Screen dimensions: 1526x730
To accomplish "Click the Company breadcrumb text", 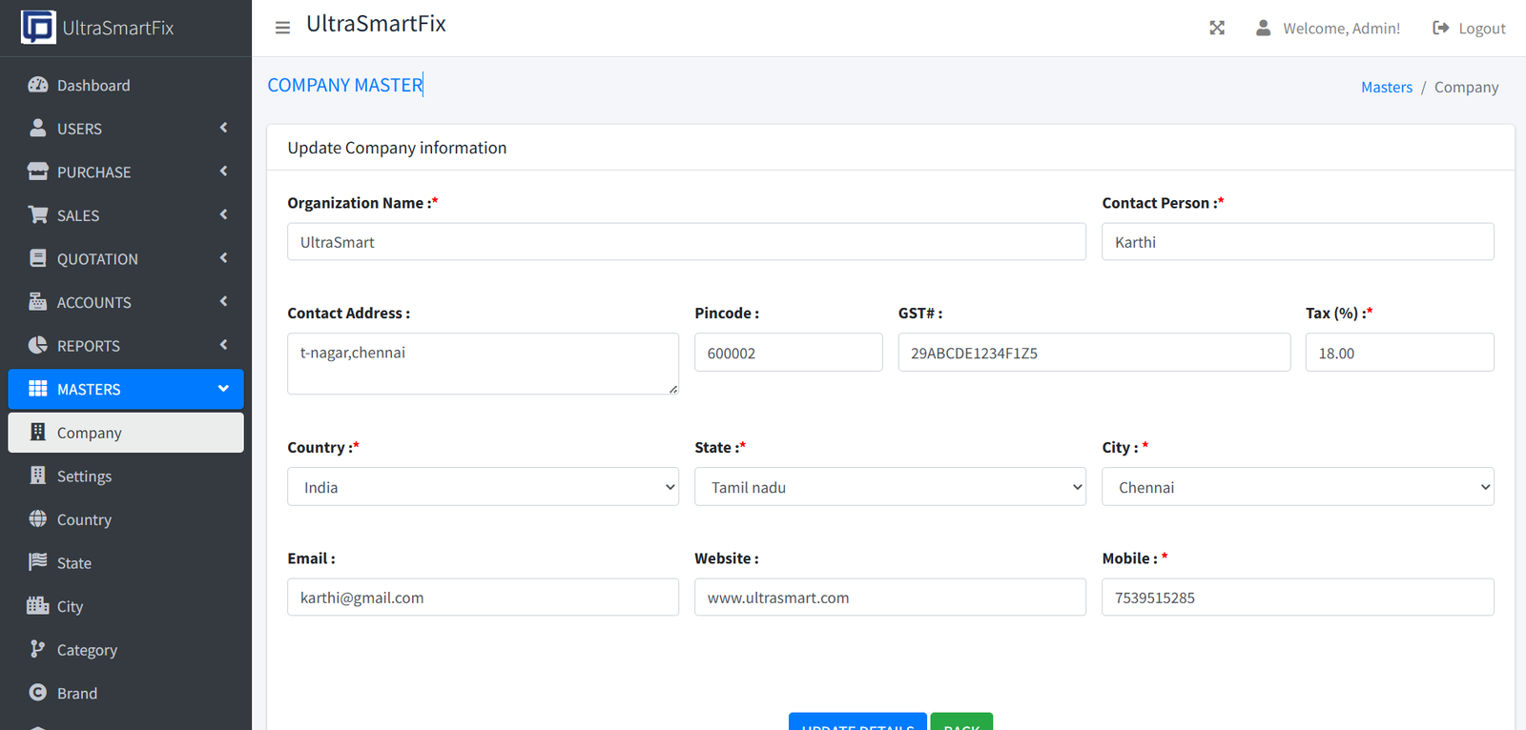I will click(x=1467, y=87).
